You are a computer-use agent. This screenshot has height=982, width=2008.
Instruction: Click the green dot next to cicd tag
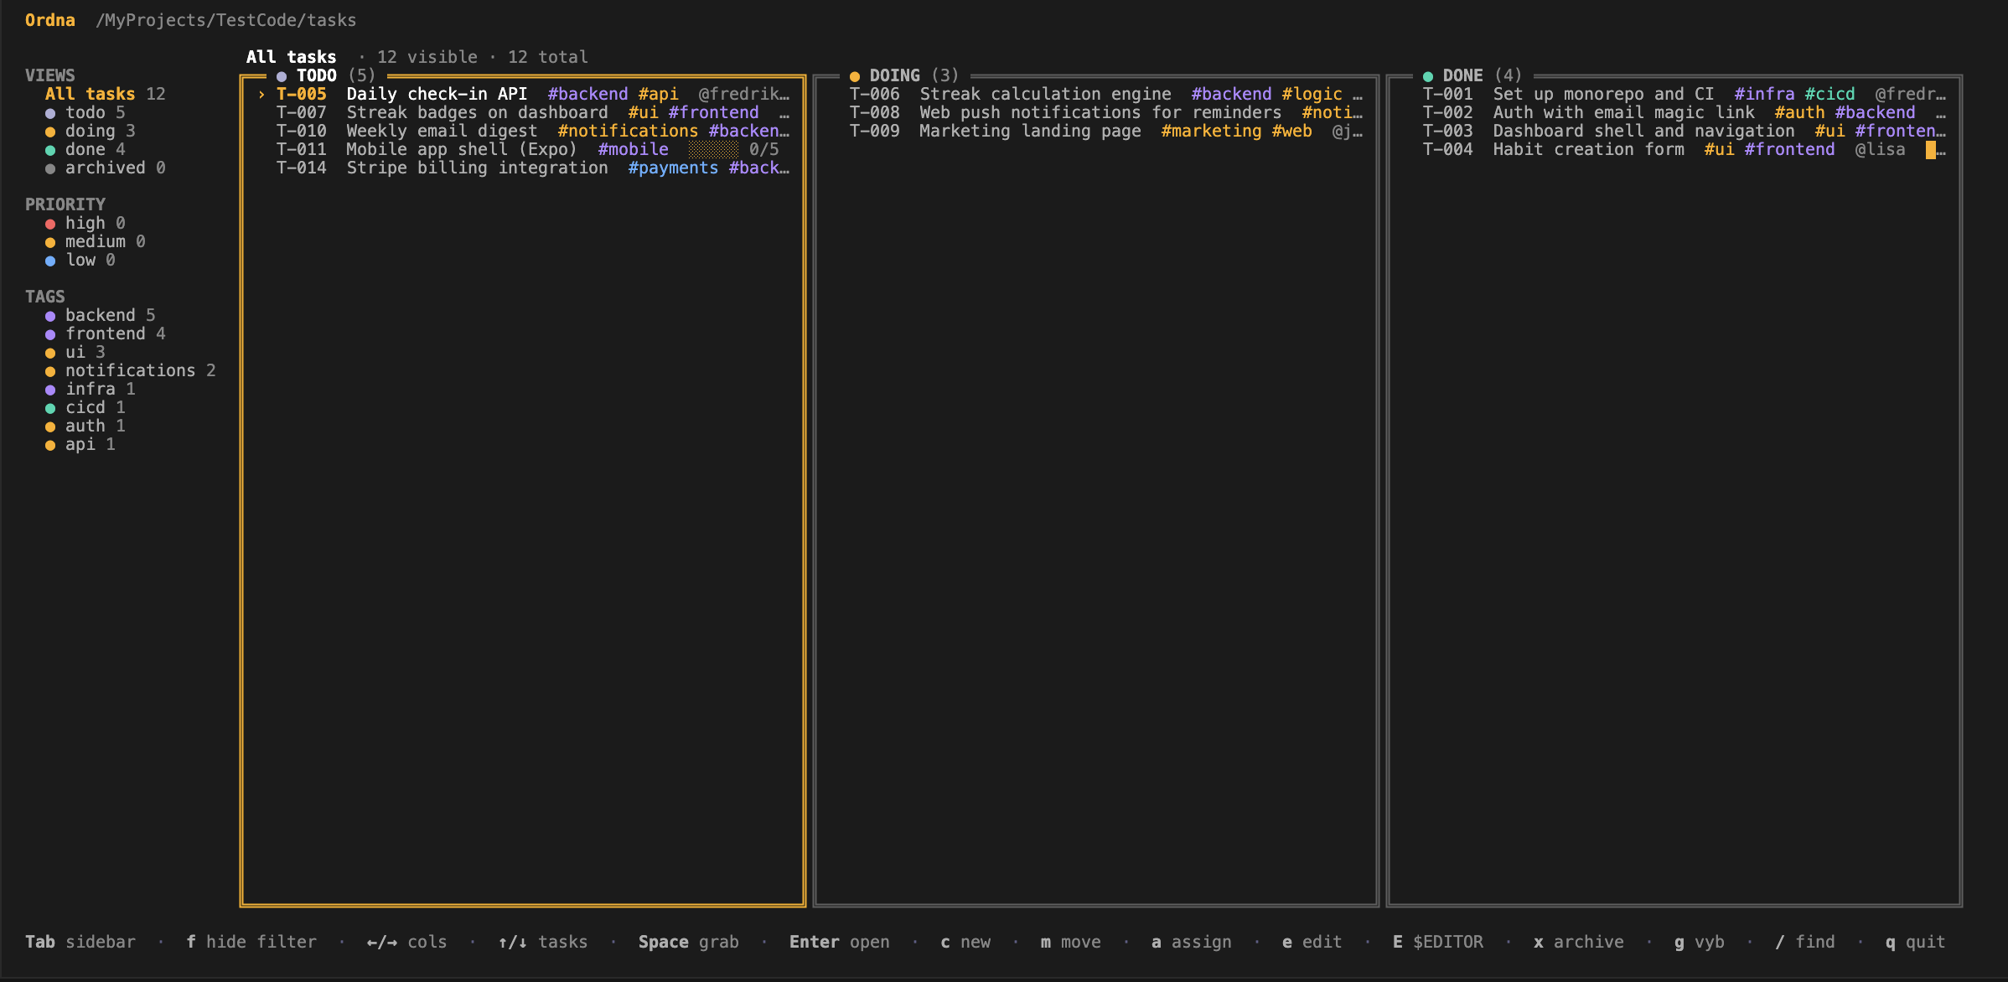[x=50, y=407]
